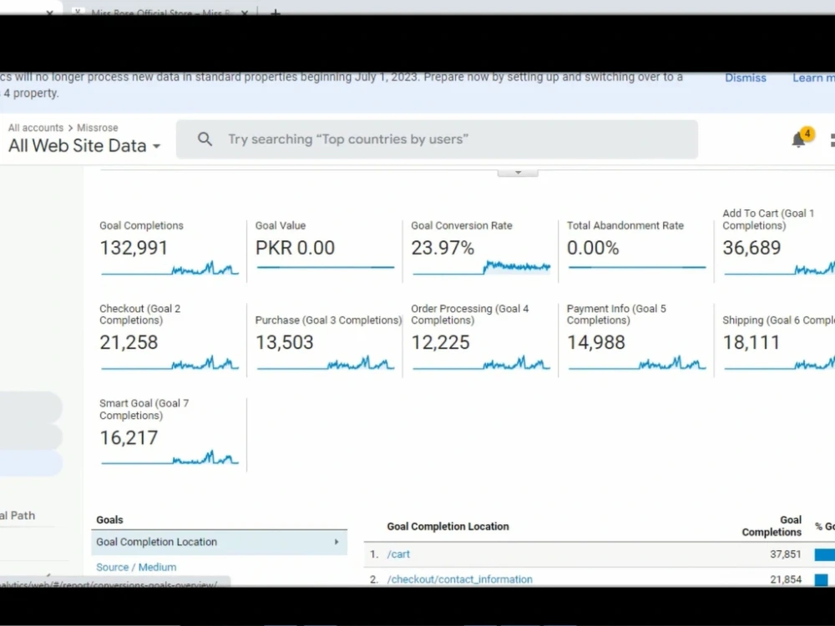Dismiss the standard properties notice

[x=745, y=78]
